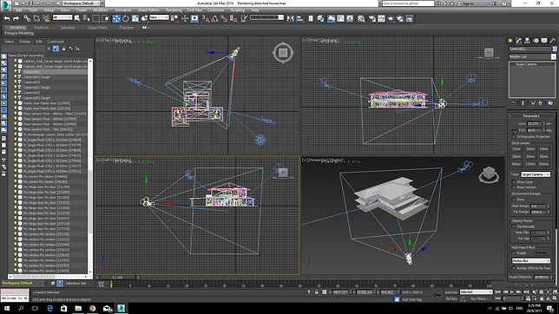Screen dimensions: 559x314
Task: Check Enable under Multi-Pass Effect
Action: click(x=514, y=252)
